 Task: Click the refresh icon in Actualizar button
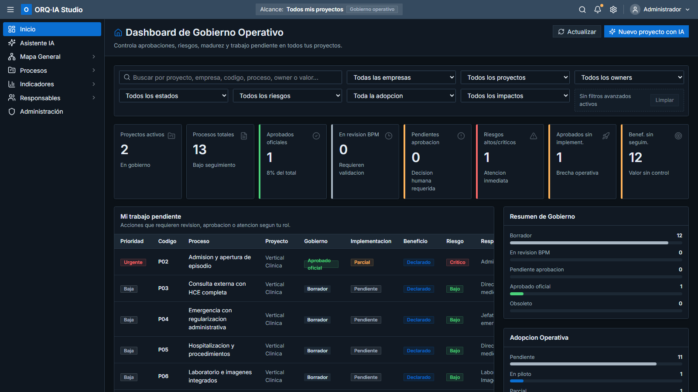tap(561, 32)
